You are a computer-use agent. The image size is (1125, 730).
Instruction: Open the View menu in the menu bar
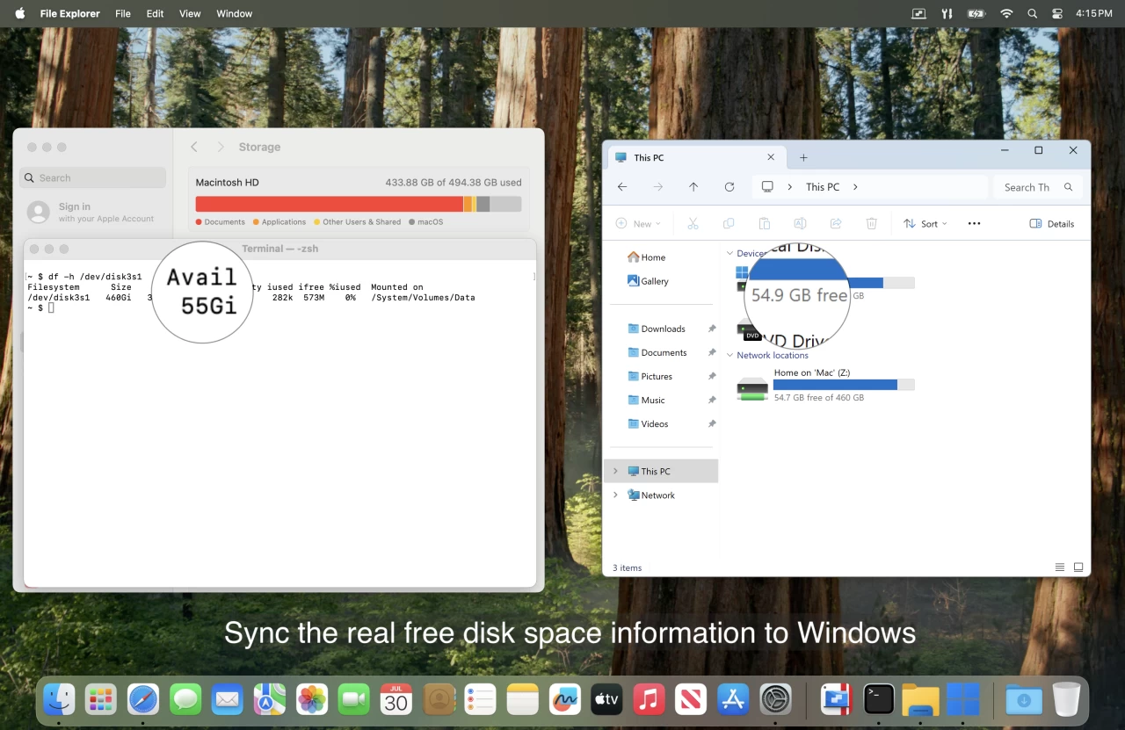coord(190,13)
